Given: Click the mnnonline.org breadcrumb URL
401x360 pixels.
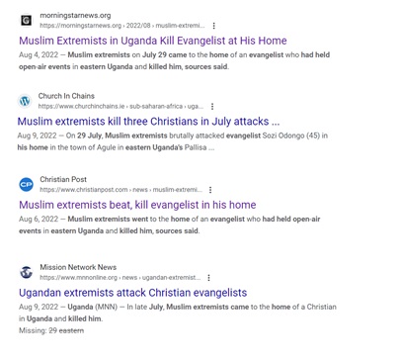Looking at the screenshot, I should coord(120,278).
